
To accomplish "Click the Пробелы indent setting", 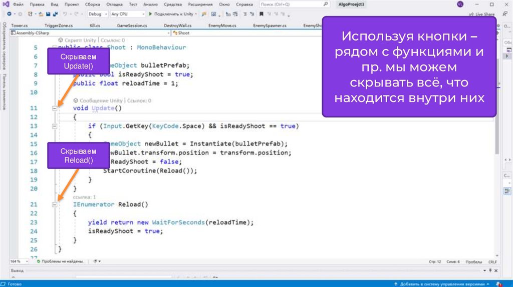I will coord(474,262).
